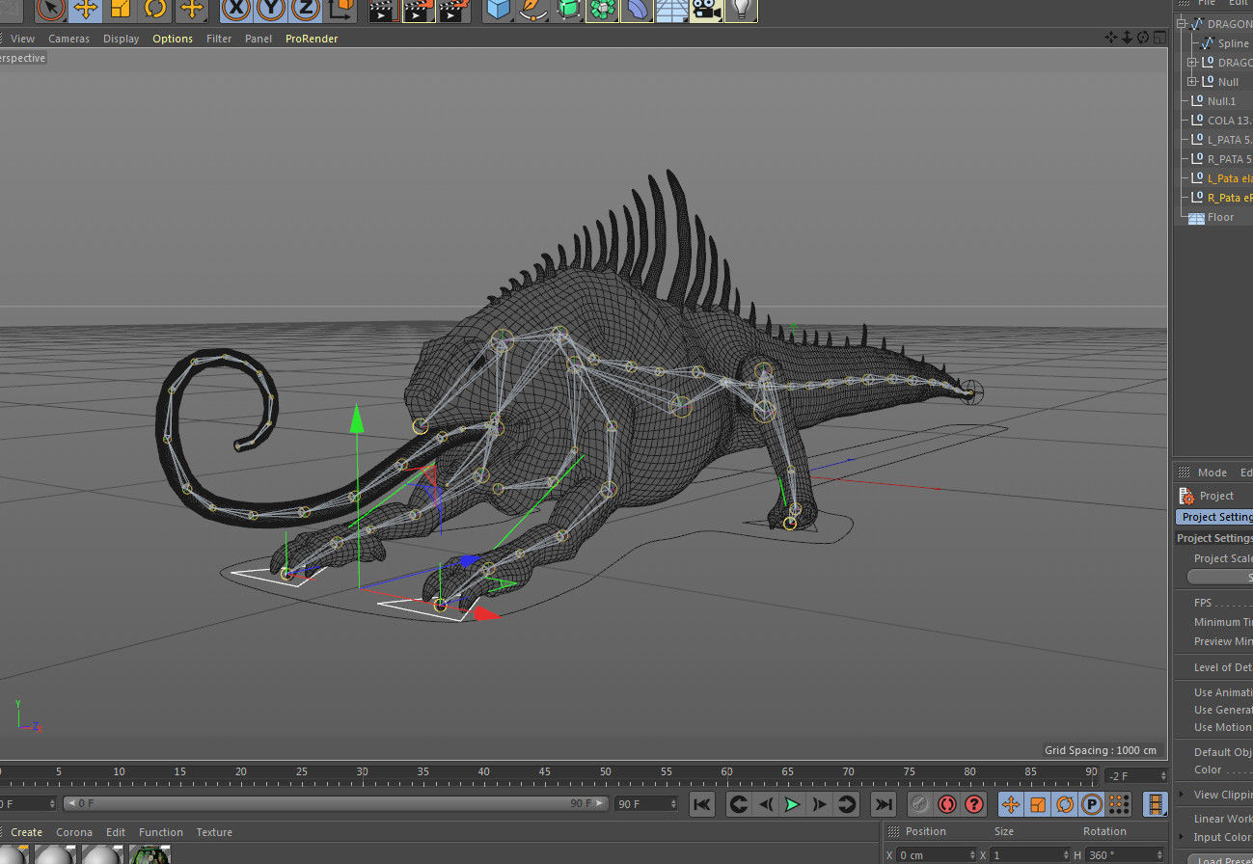Toggle Rotation keyframe recording in timeline bar

(1065, 804)
